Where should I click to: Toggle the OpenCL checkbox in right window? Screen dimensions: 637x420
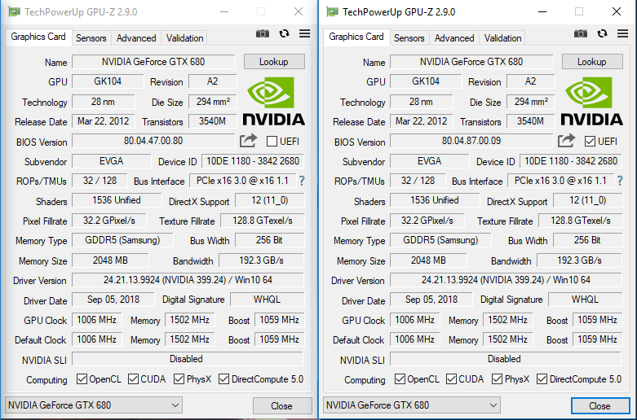click(400, 379)
